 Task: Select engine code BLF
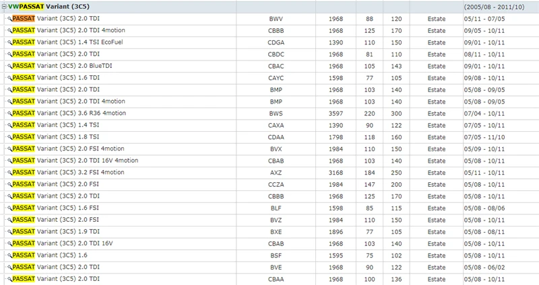coord(276,208)
